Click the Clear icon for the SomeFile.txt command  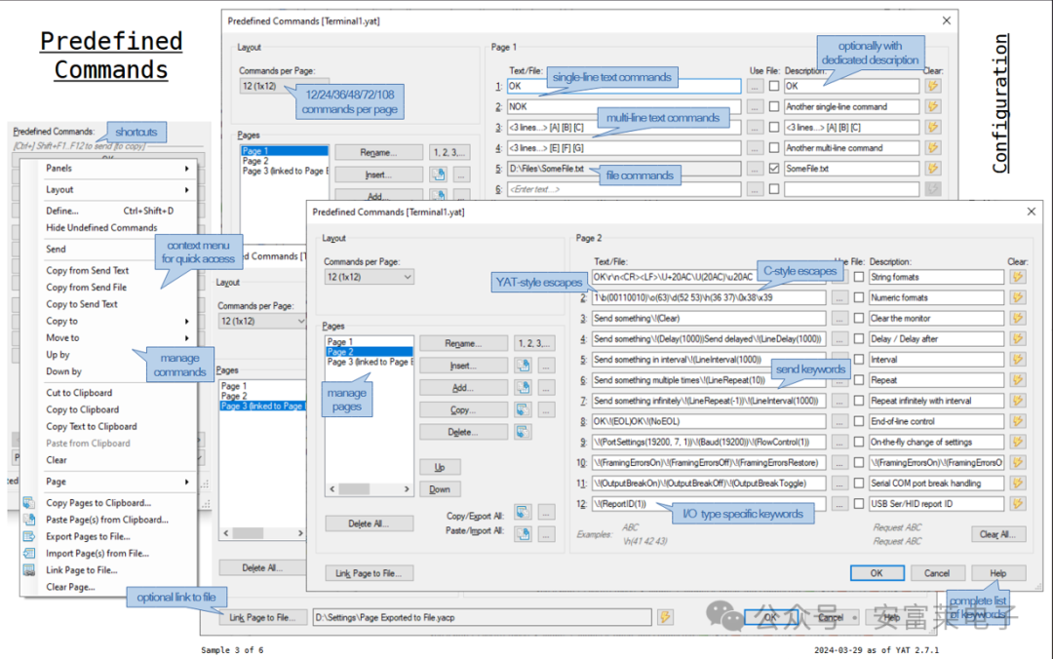[x=933, y=169]
